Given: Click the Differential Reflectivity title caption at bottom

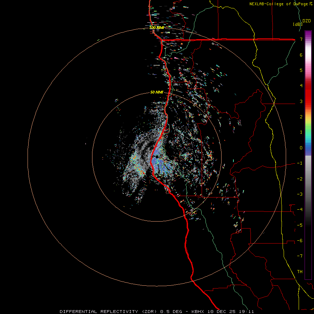Looking at the screenshot, I should coord(157,312).
